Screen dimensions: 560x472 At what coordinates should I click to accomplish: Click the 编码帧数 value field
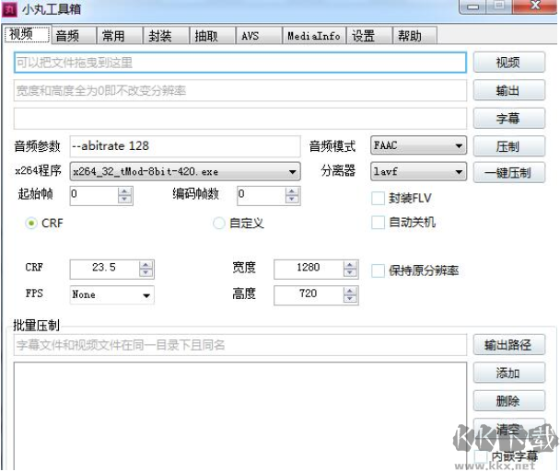tap(262, 195)
